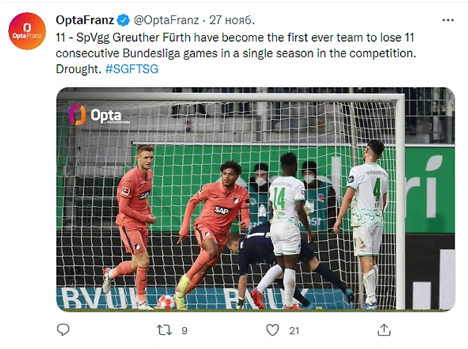The width and height of the screenshot is (468, 349).
Task: Click the like count of 21
Action: 294,330
